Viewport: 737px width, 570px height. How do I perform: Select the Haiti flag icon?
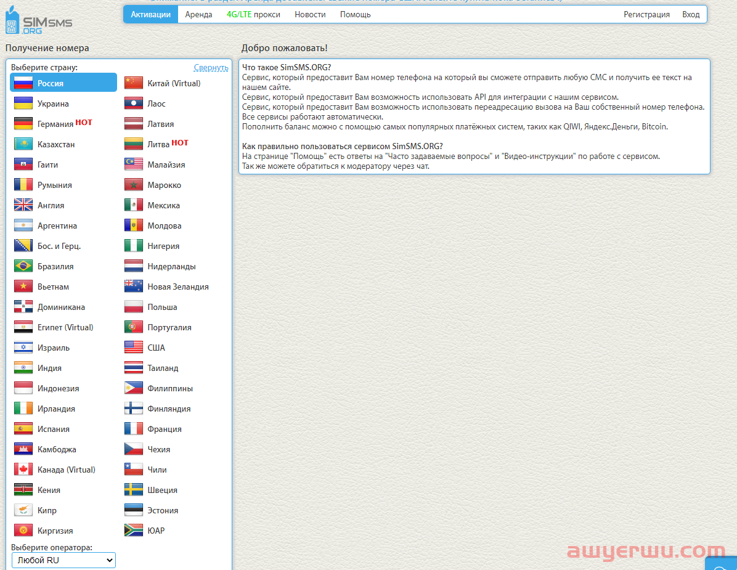23,165
